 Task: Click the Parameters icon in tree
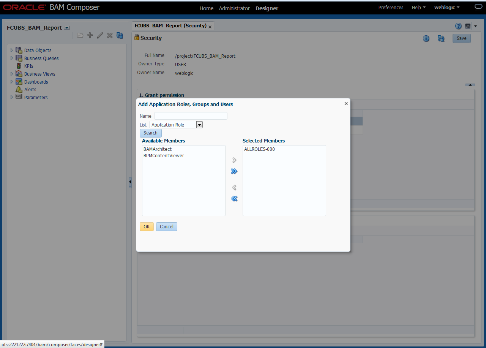(19, 97)
